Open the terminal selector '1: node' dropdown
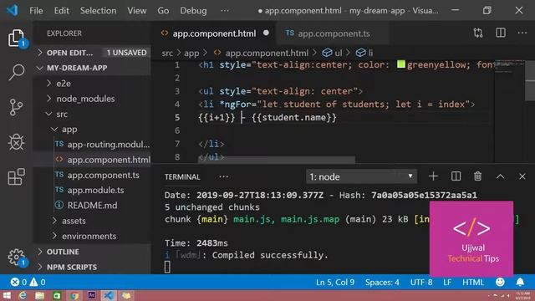Image resolution: width=535 pixels, height=301 pixels. (361, 176)
